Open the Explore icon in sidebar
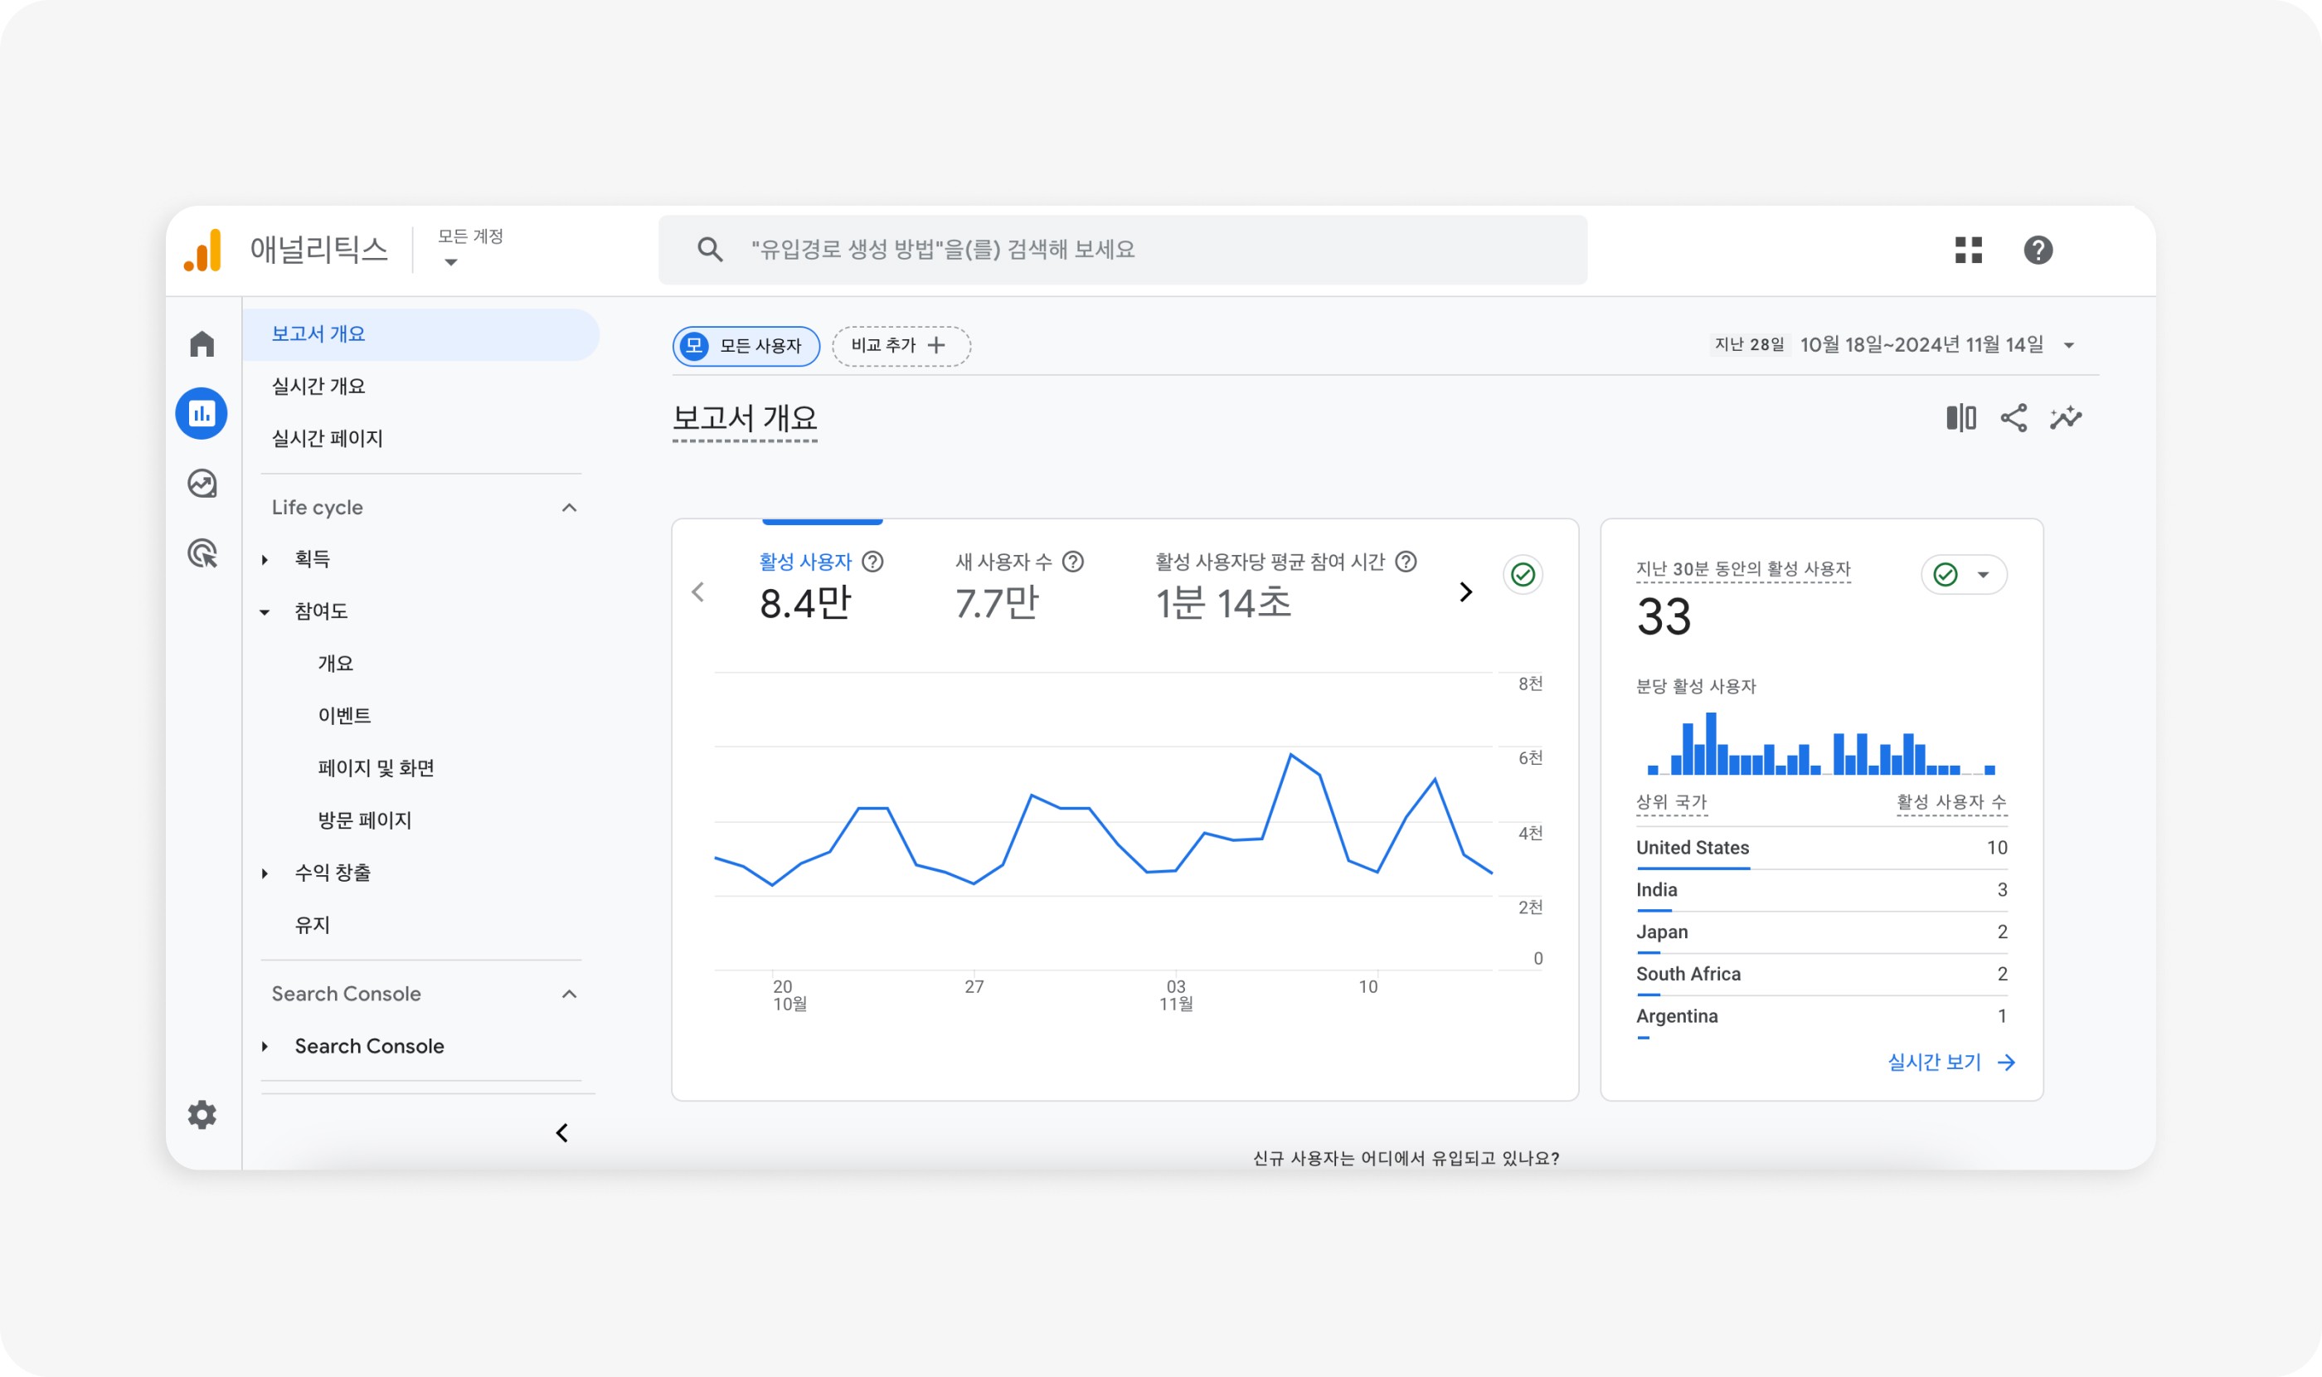The height and width of the screenshot is (1377, 2322). click(202, 484)
